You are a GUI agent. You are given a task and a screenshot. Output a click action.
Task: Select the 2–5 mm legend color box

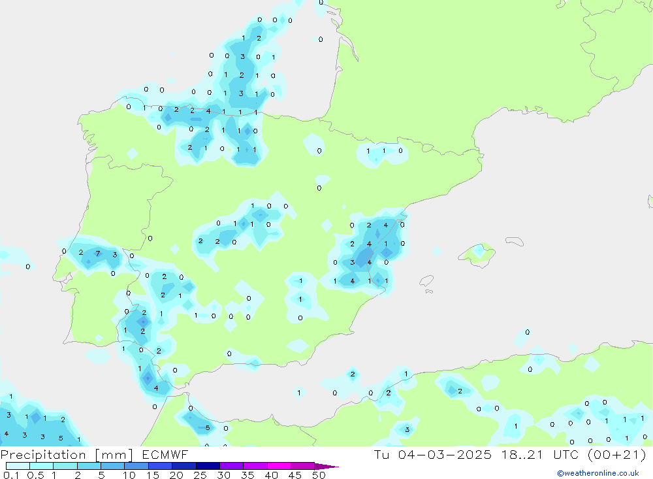(89, 466)
